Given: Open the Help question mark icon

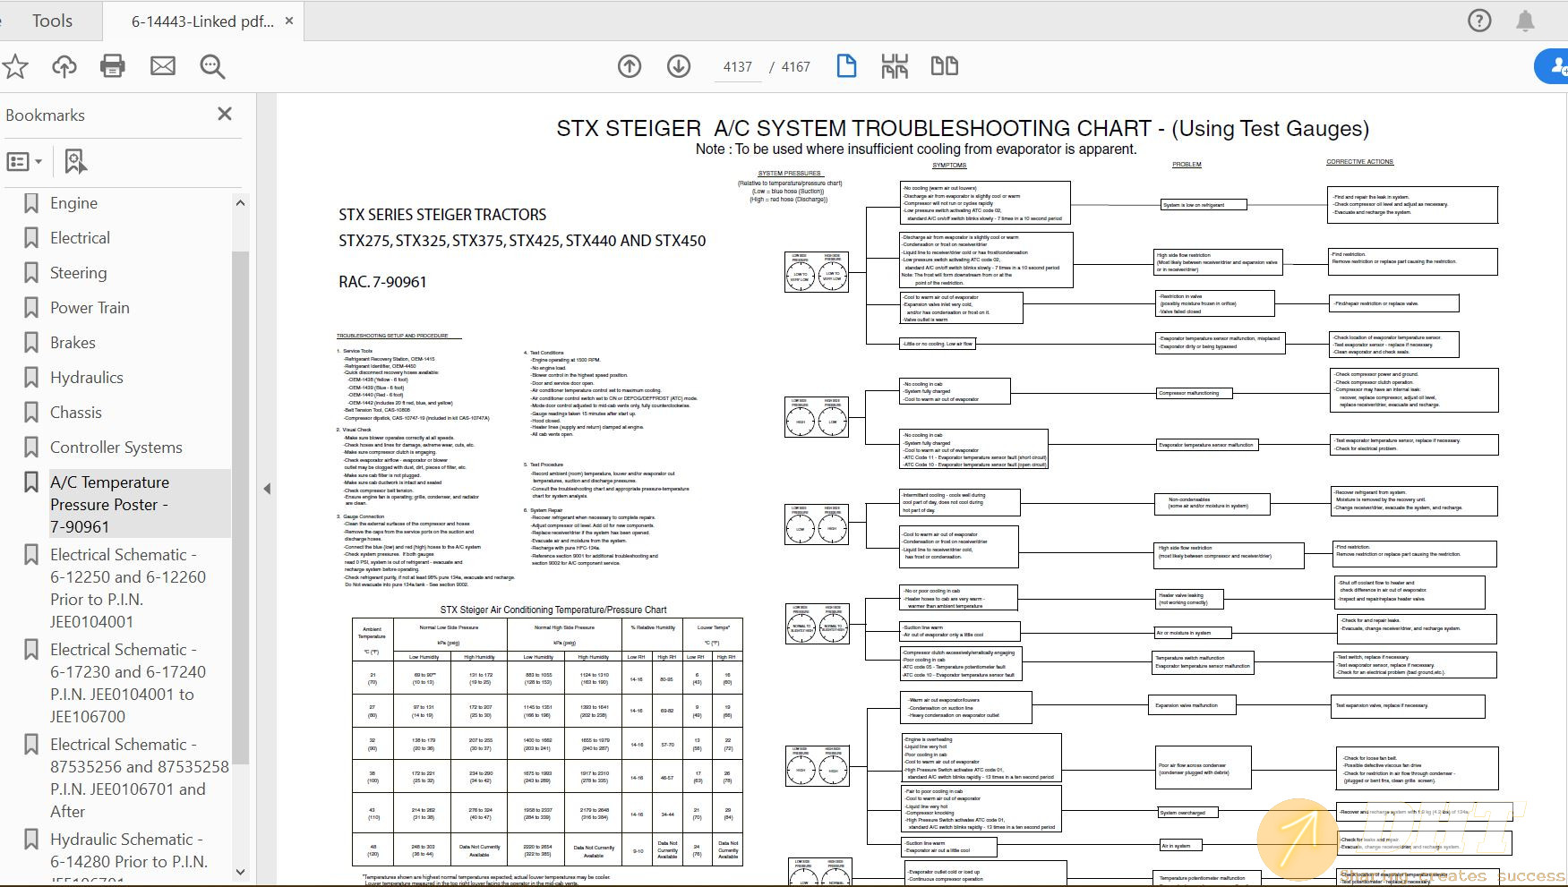Looking at the screenshot, I should click(x=1479, y=21).
